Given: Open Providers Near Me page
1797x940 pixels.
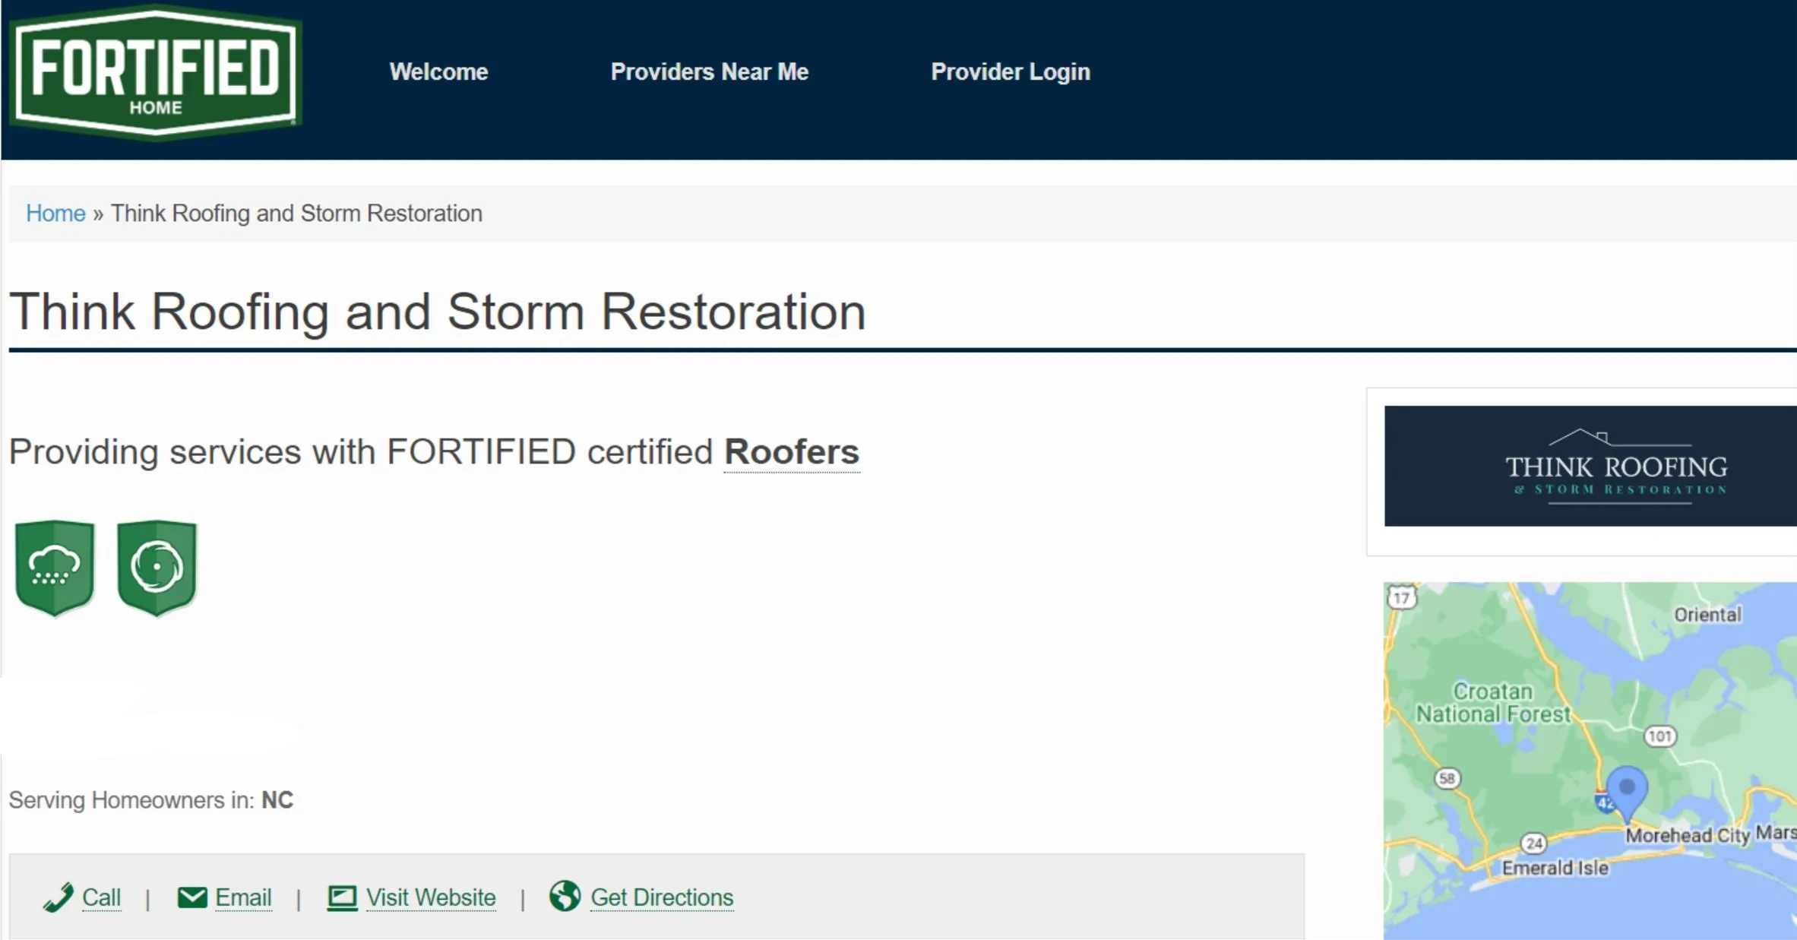Looking at the screenshot, I should point(709,71).
